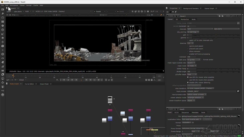Viewport: 244px width, 137px height.
Task: Switch to the Scene Graph tab
Action: pos(209,8)
